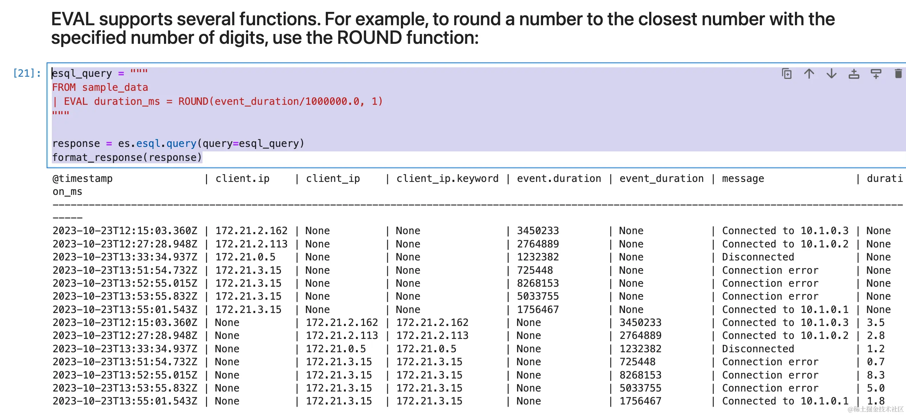This screenshot has width=906, height=415.
Task: Click the event.duration column header
Action: click(x=558, y=178)
